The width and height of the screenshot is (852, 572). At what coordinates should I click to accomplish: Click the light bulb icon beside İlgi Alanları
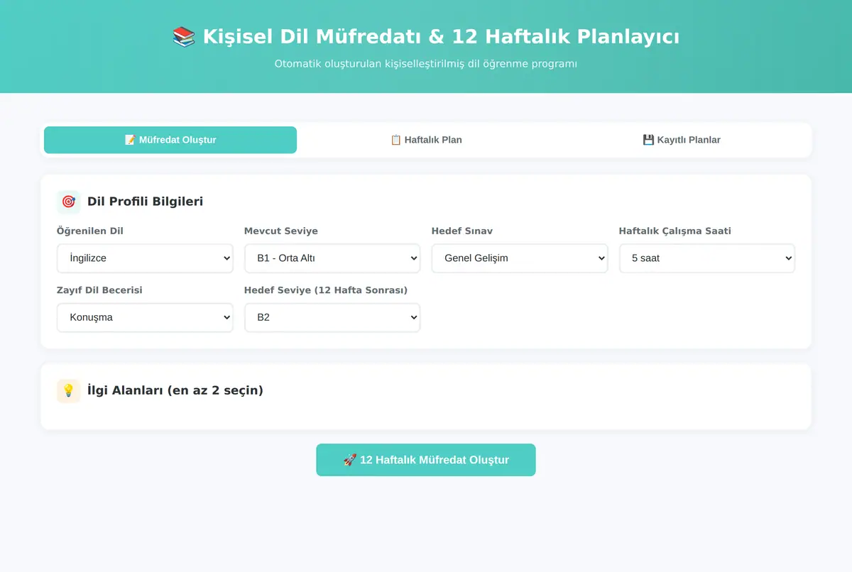68,390
